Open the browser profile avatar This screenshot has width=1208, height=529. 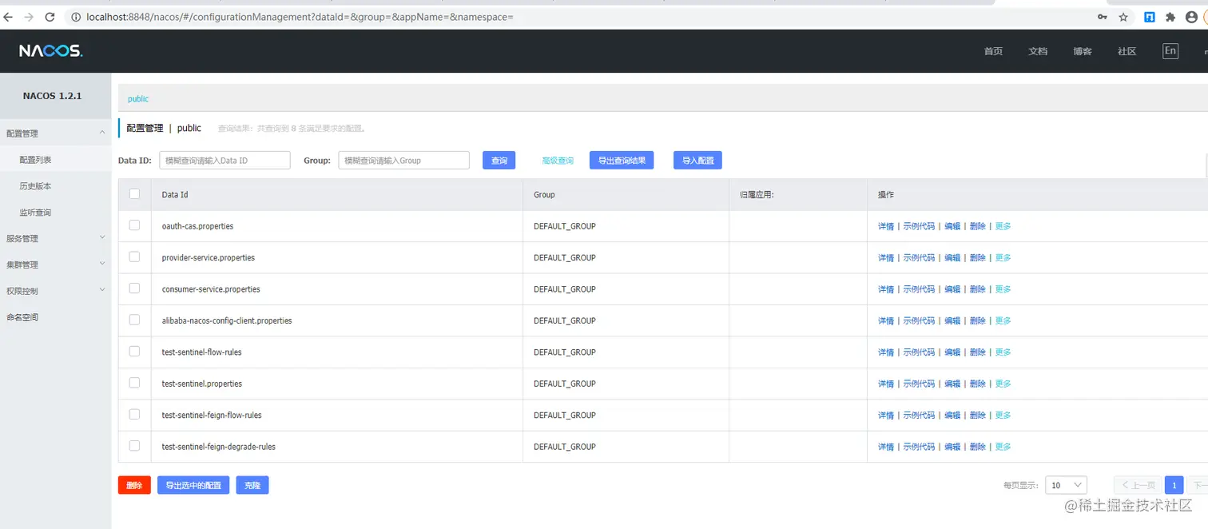[x=1192, y=17]
